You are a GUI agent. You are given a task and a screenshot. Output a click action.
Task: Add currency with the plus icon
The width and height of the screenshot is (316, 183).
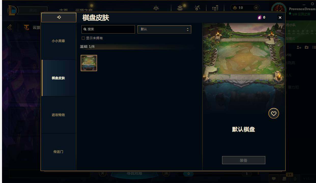256,8
